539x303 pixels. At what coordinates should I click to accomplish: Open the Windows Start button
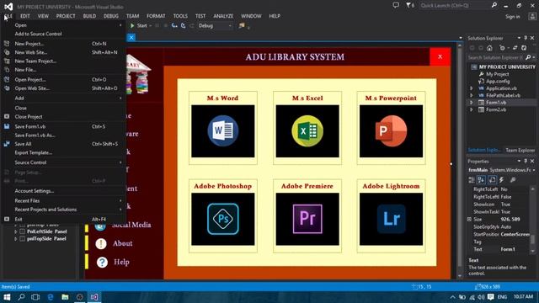point(7,297)
